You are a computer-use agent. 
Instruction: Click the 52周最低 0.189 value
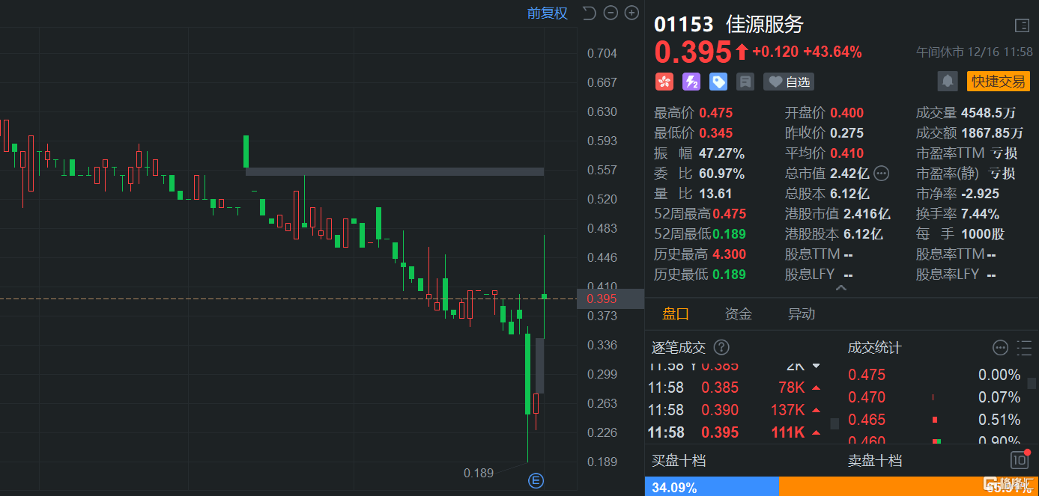click(729, 234)
